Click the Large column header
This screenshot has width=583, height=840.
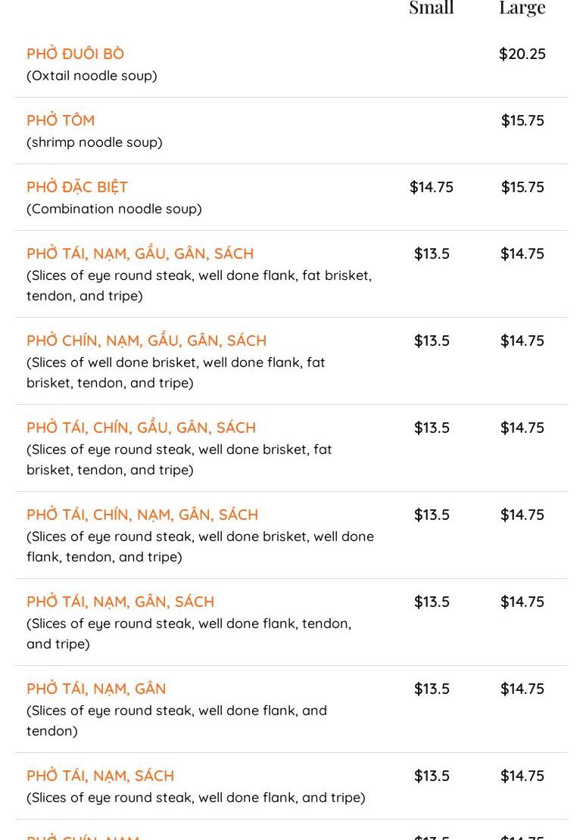[522, 8]
